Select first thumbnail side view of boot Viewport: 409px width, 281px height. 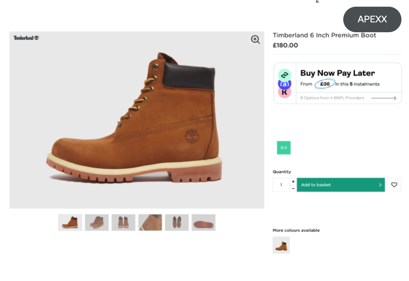(x=70, y=223)
